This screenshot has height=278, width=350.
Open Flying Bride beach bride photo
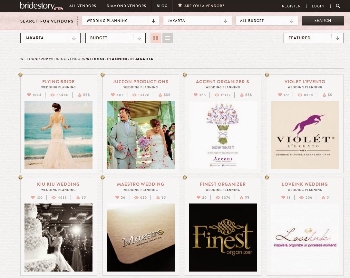tap(58, 135)
